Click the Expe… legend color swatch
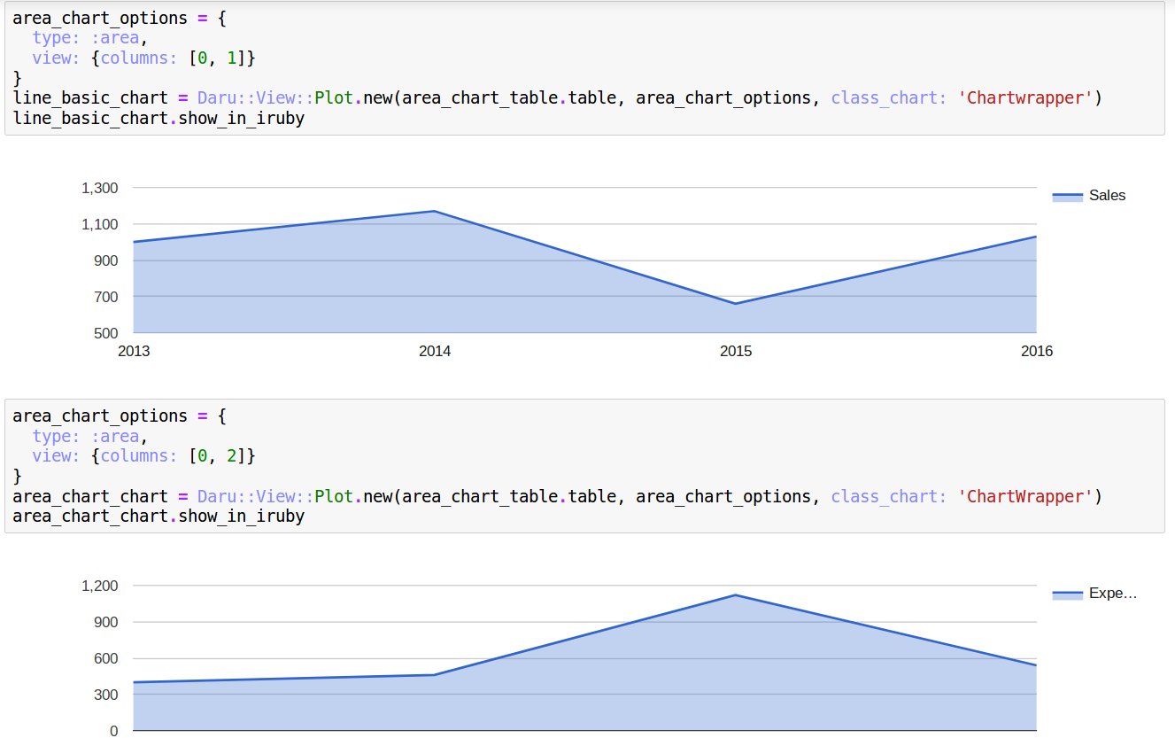This screenshot has width=1175, height=738. coord(1067,594)
